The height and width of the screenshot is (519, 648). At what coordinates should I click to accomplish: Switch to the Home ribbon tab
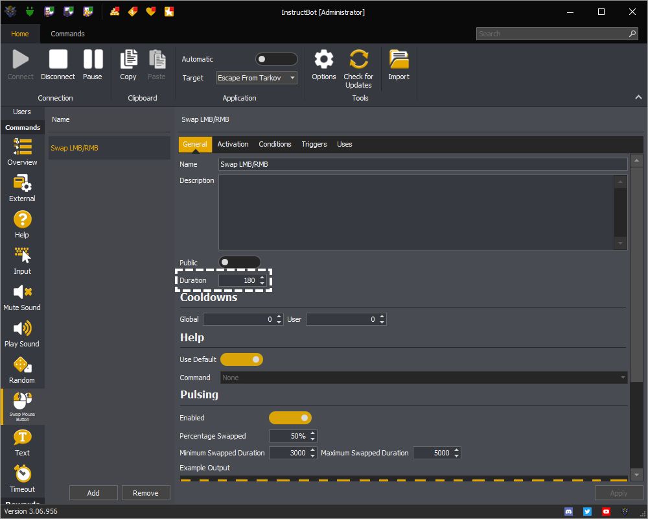tap(20, 34)
